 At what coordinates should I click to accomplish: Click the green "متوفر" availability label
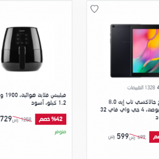pos(61,132)
